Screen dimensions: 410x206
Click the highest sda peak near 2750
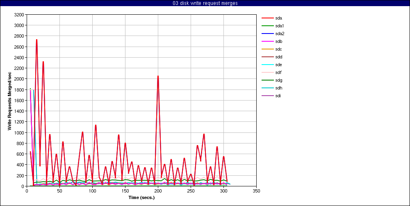[x=36, y=40]
